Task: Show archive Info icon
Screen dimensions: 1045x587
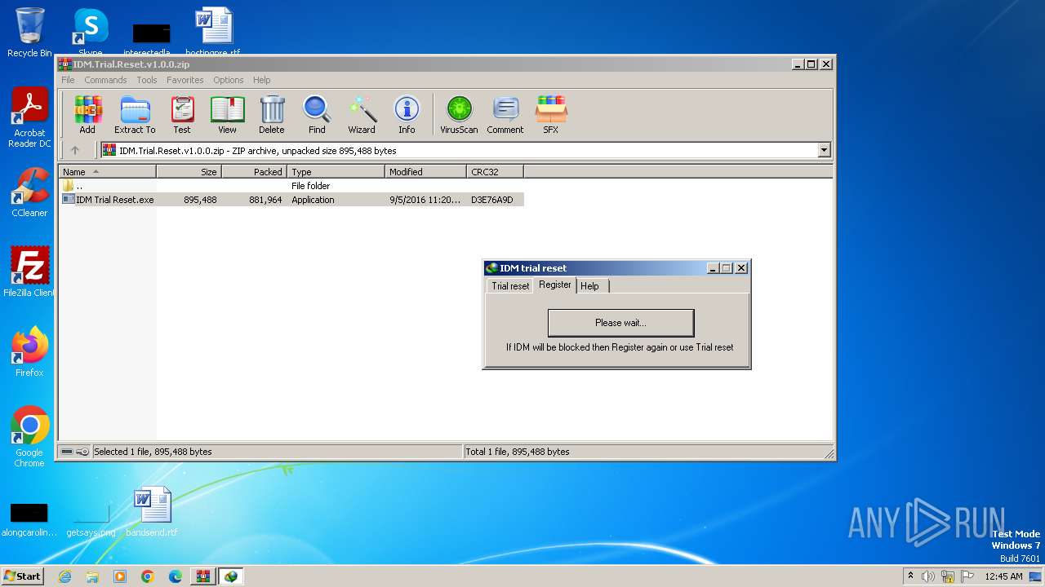Action: [x=407, y=114]
